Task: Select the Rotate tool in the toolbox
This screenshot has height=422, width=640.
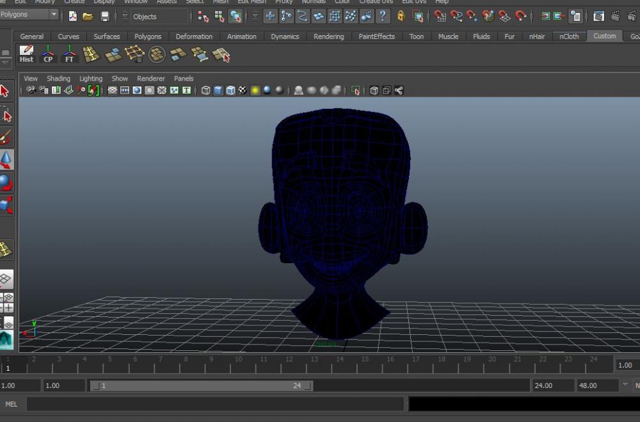Action: tap(6, 183)
